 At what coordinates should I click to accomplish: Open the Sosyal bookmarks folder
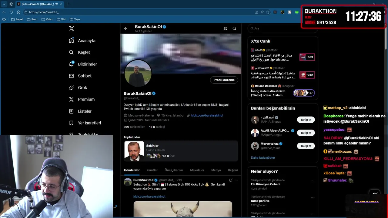(17, 19)
